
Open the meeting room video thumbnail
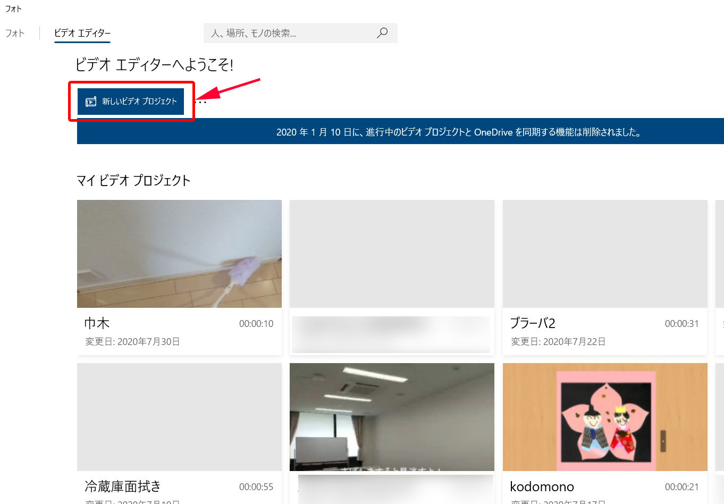click(392, 417)
